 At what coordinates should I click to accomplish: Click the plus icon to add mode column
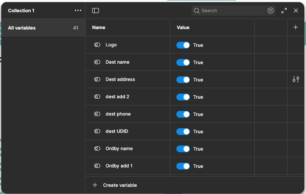295,27
